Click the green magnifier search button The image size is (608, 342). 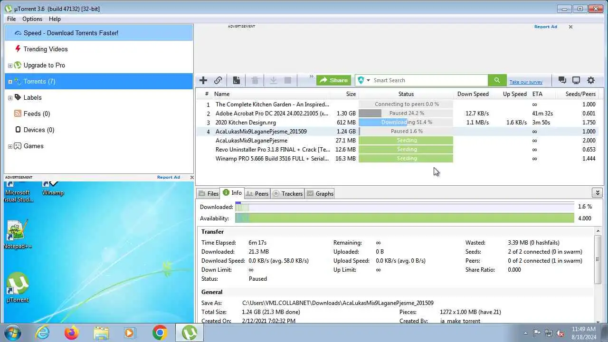pyautogui.click(x=497, y=80)
